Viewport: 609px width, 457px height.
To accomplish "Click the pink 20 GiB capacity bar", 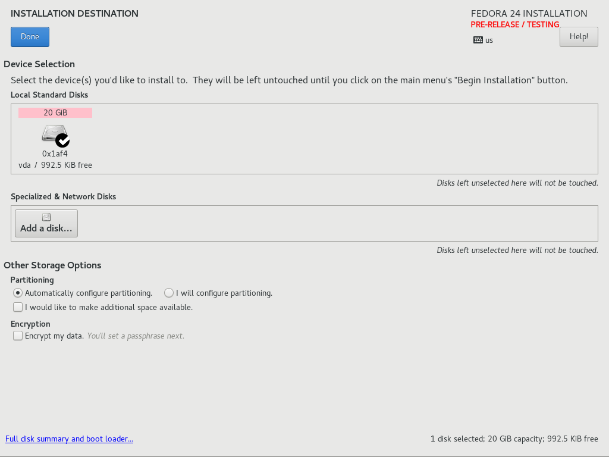I will pos(55,112).
